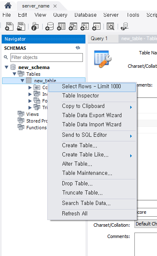The image size is (157, 256).
Task: Launch Table Data Import Wizard
Action: click(x=92, y=124)
